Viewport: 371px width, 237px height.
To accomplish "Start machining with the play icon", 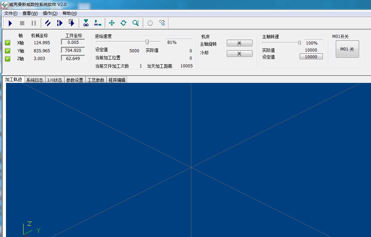I will 10,23.
